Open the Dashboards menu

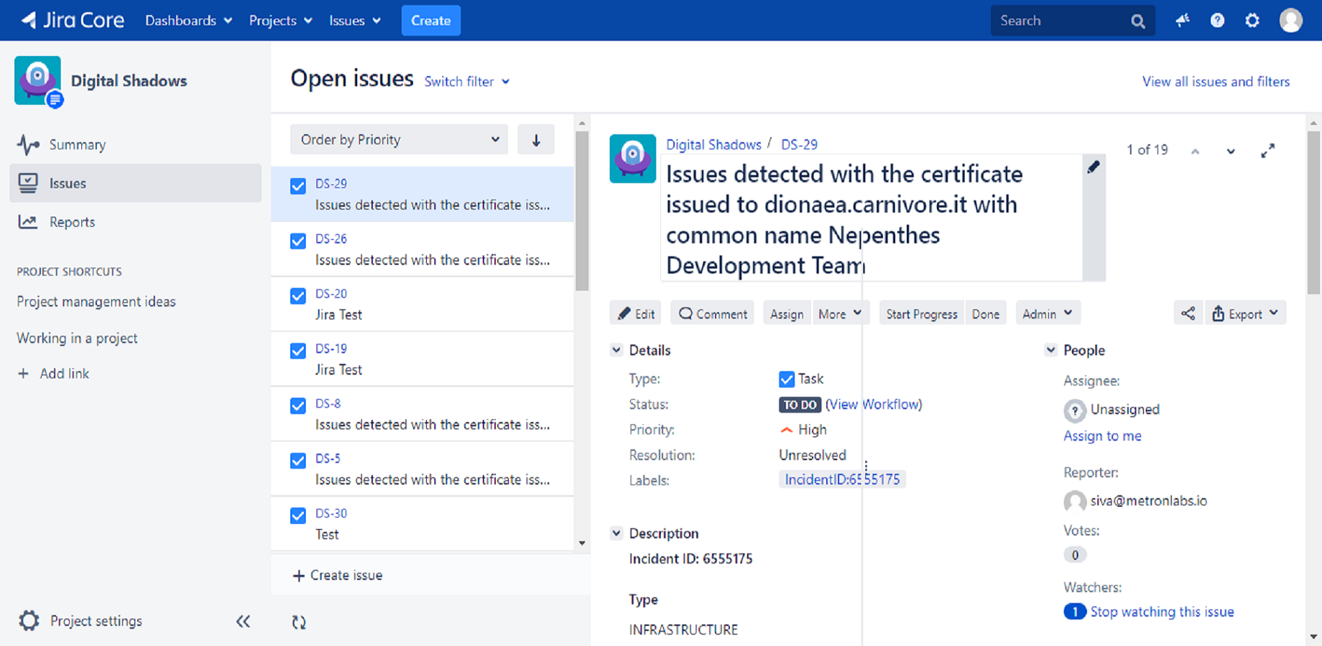pos(188,21)
